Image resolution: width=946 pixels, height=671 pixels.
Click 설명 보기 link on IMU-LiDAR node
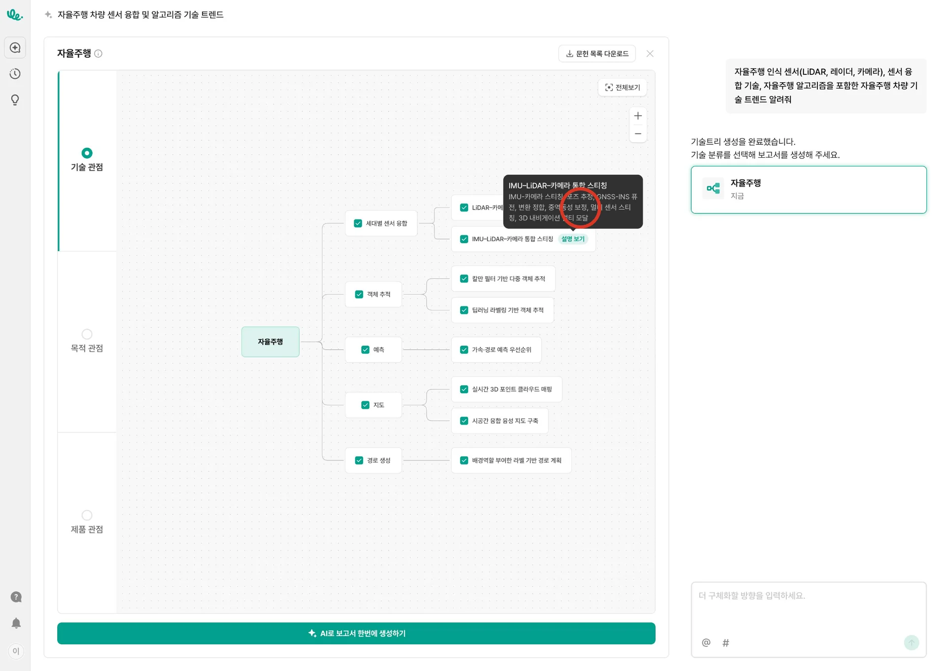573,239
